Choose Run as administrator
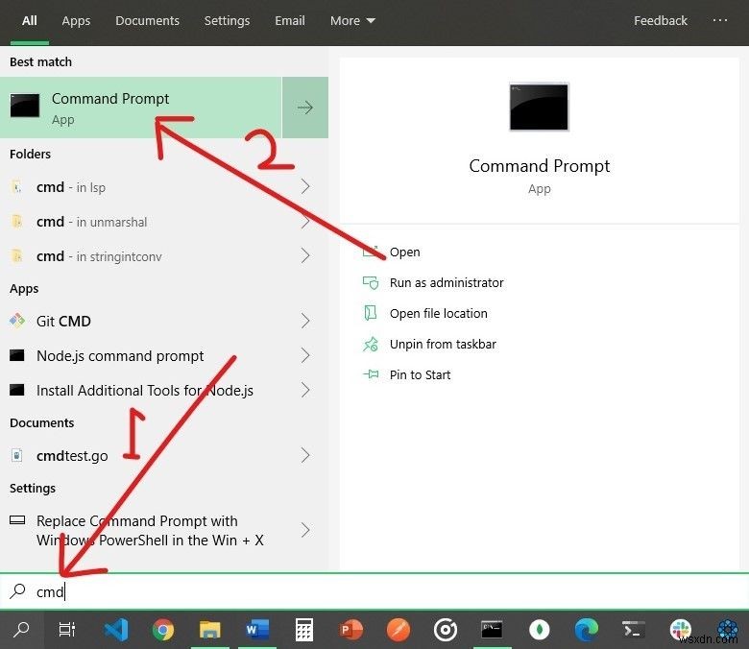The height and width of the screenshot is (649, 749). tap(447, 282)
